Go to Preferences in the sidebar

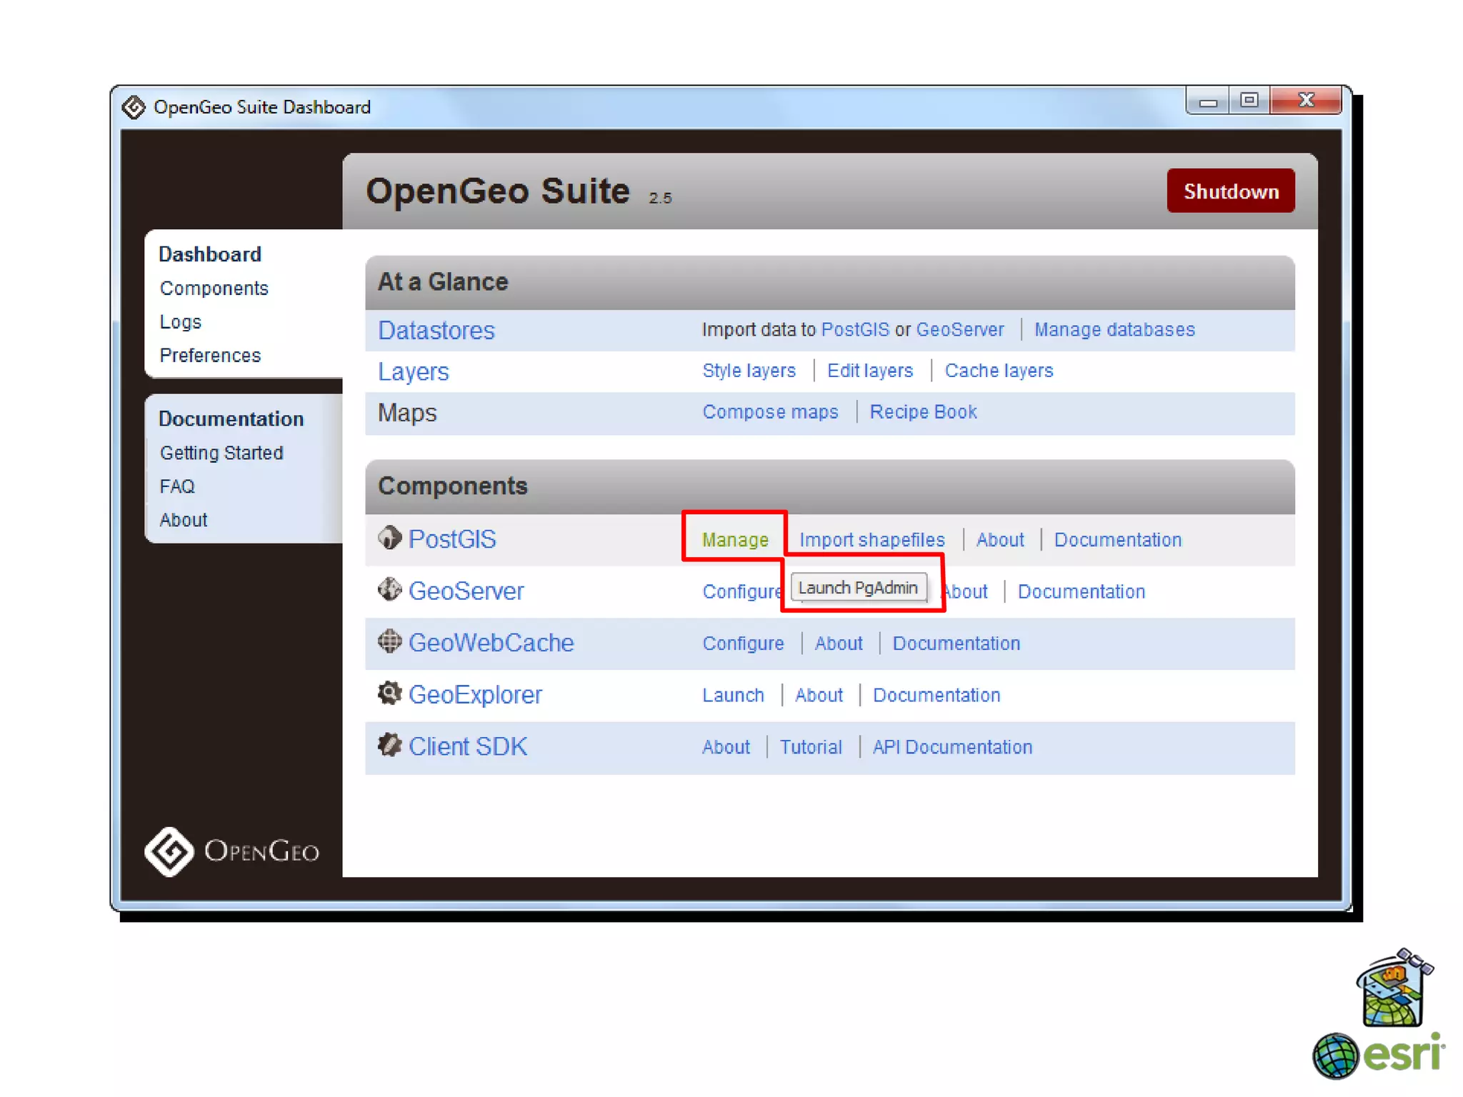[210, 356]
